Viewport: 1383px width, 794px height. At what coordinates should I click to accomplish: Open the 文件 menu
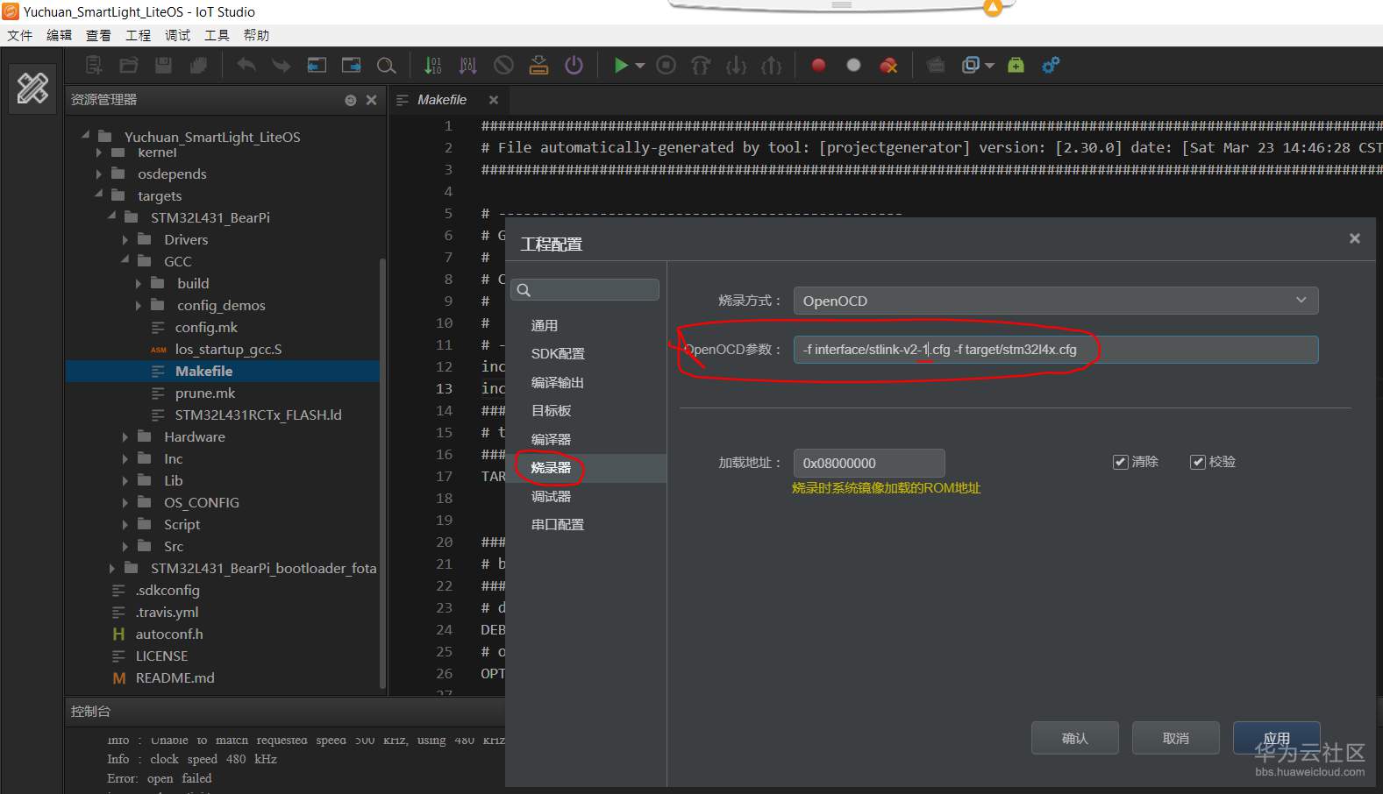(19, 35)
